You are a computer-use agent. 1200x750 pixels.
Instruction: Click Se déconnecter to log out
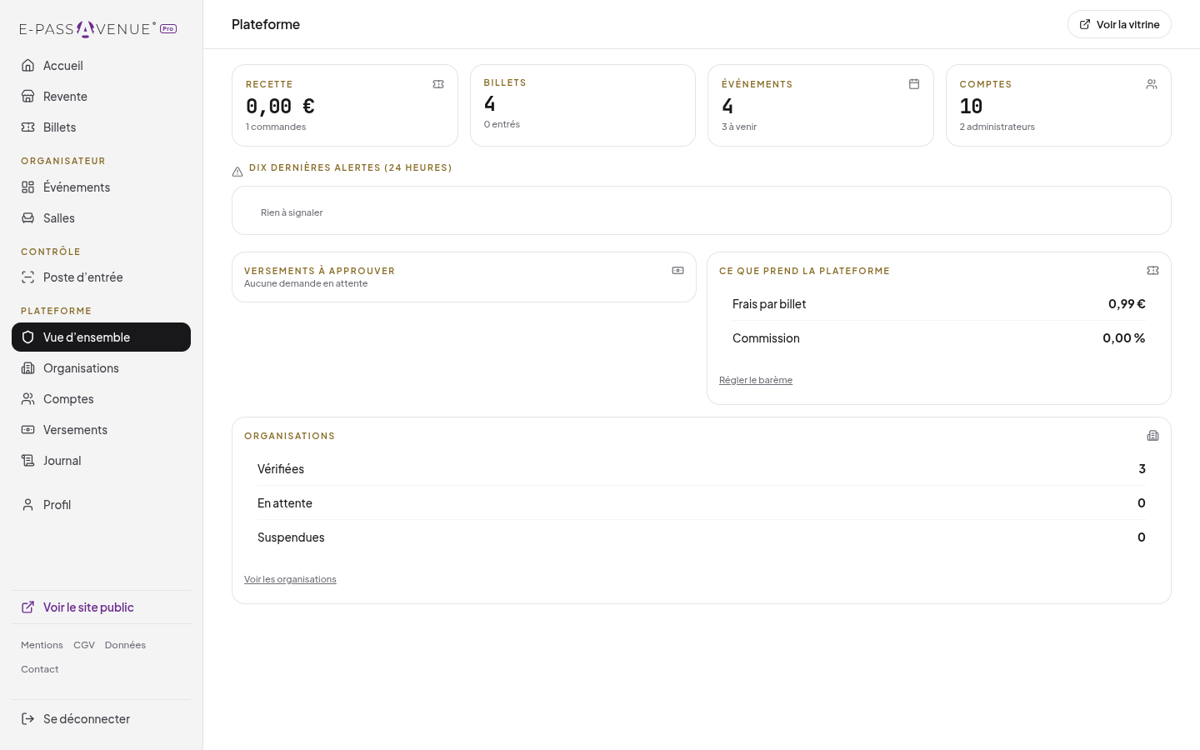101,719
